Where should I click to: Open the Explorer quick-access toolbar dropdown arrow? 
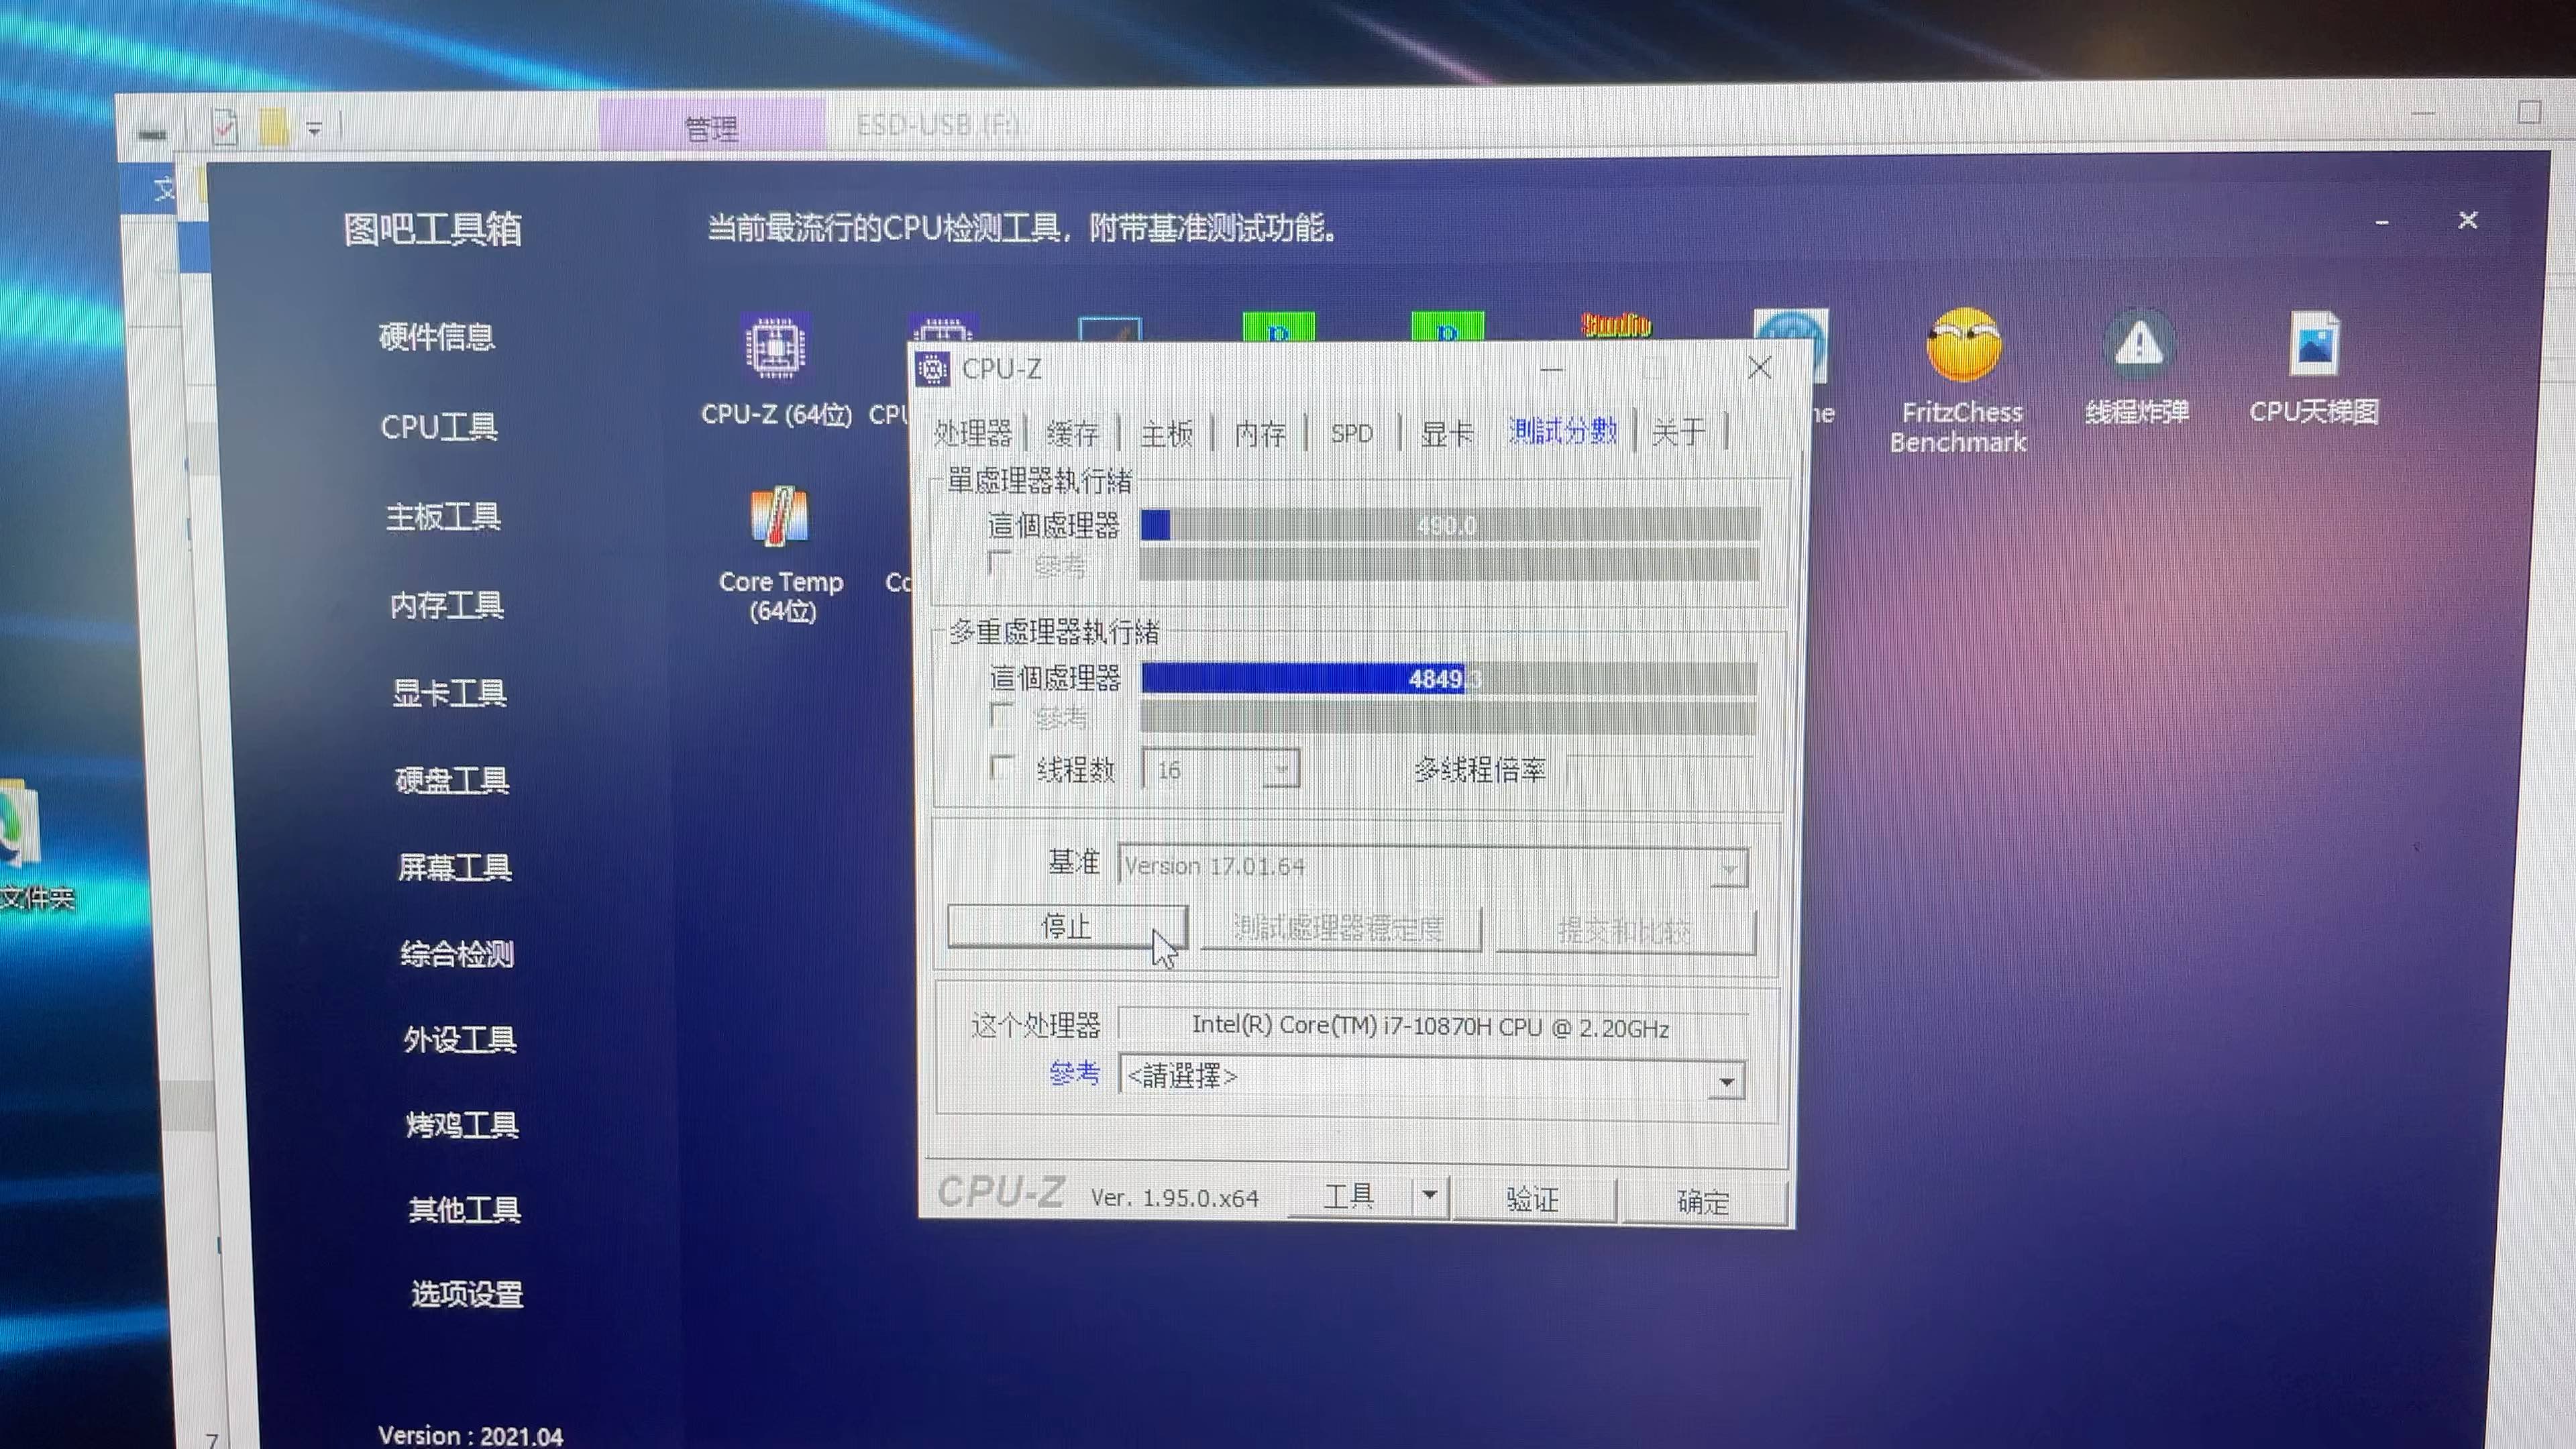pos(314,129)
